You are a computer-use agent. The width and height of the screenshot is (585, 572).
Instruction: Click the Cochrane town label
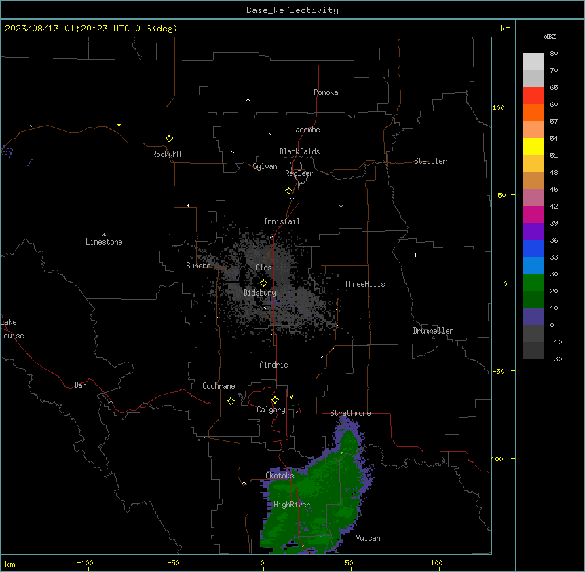(219, 386)
